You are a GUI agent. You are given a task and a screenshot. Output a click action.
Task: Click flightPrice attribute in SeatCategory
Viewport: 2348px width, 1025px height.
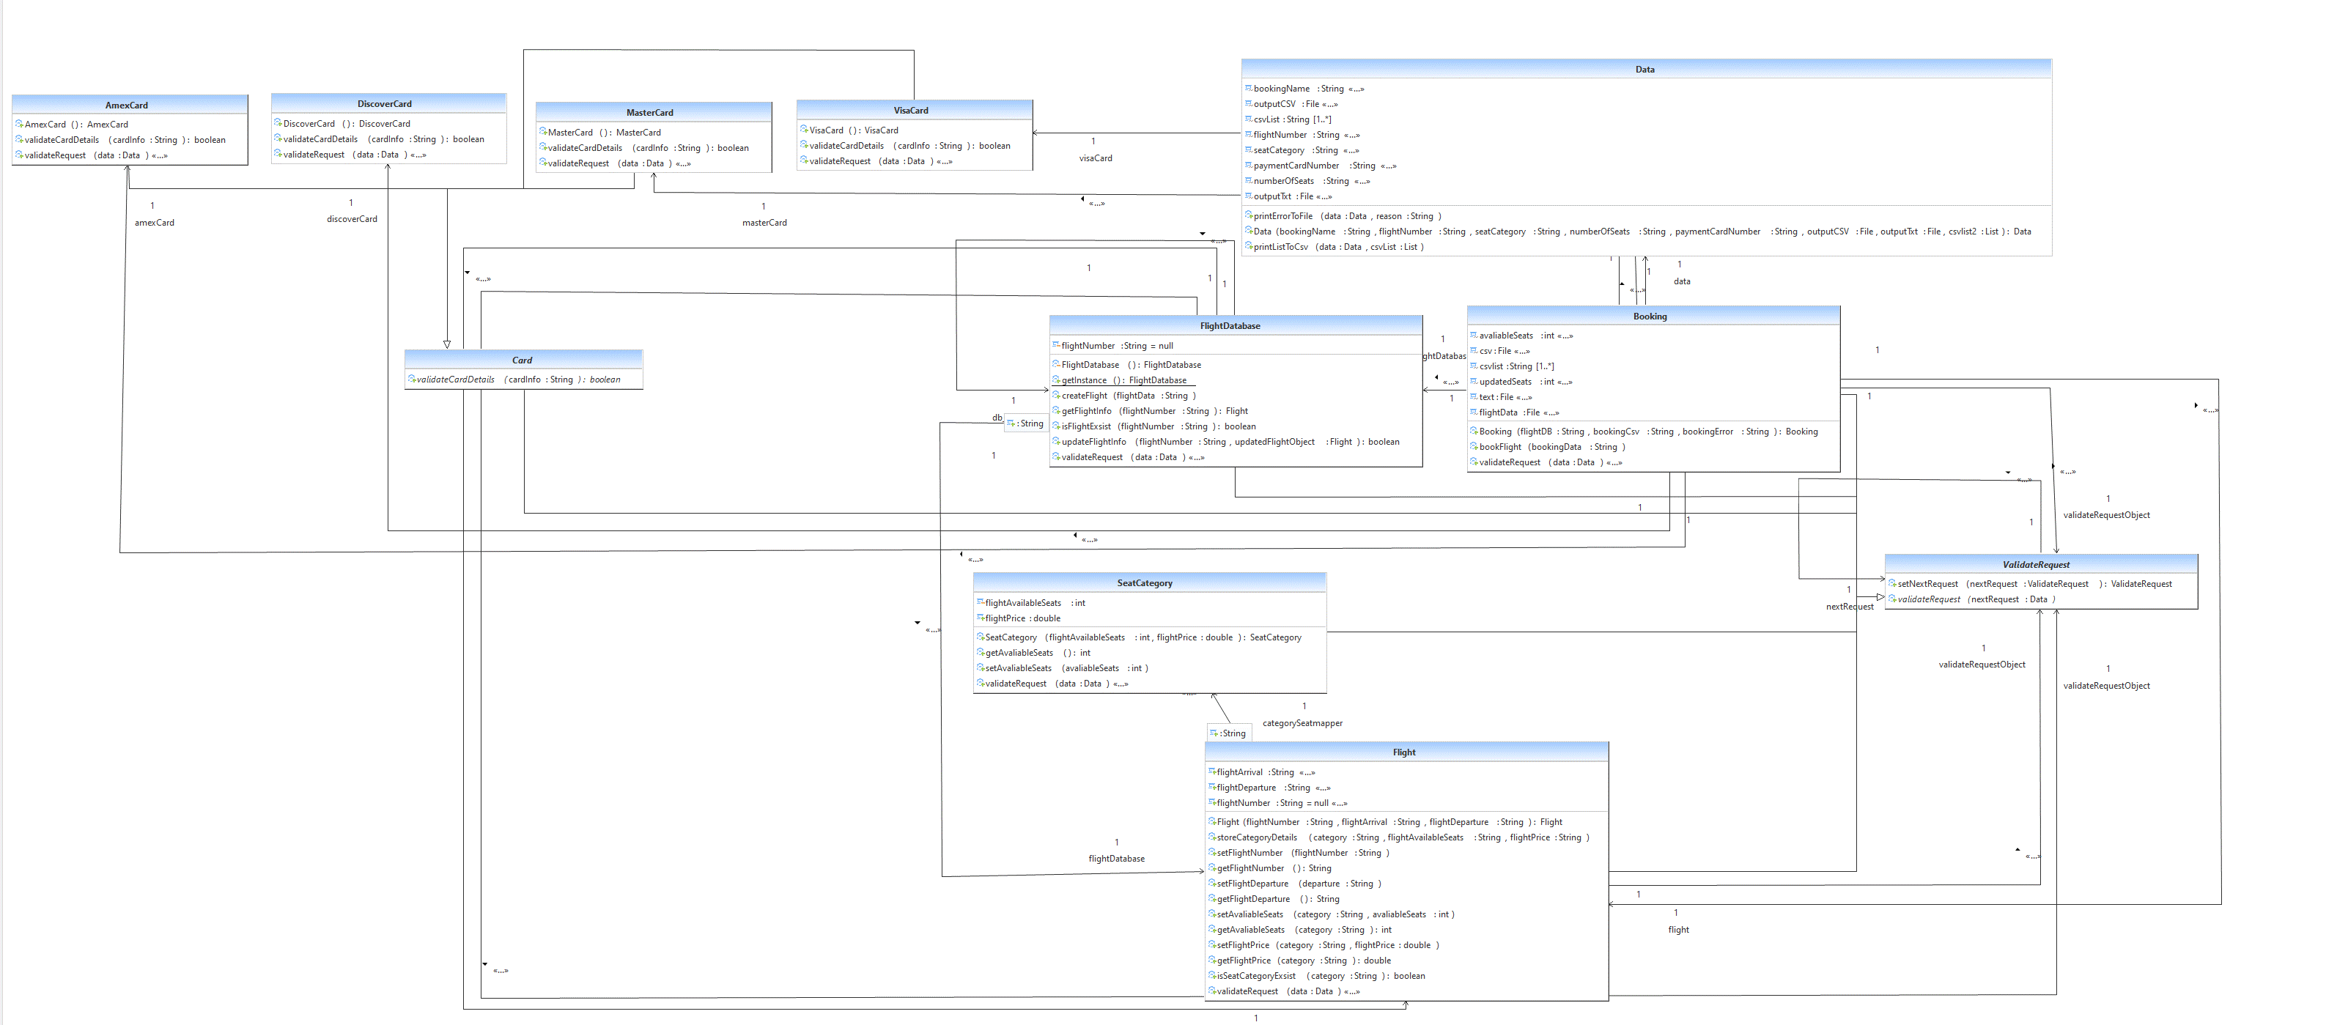(x=1019, y=618)
